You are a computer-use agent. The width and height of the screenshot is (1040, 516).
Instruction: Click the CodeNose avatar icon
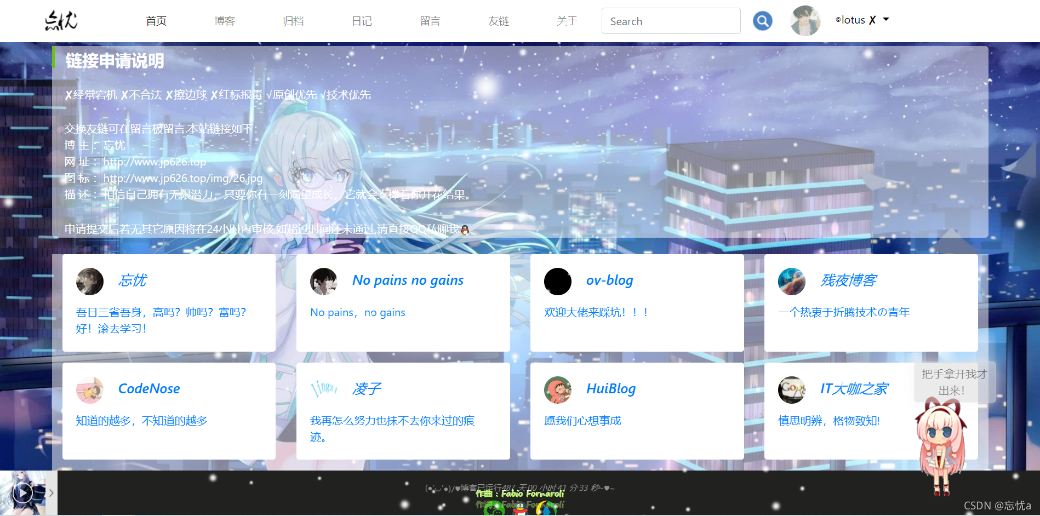[90, 390]
